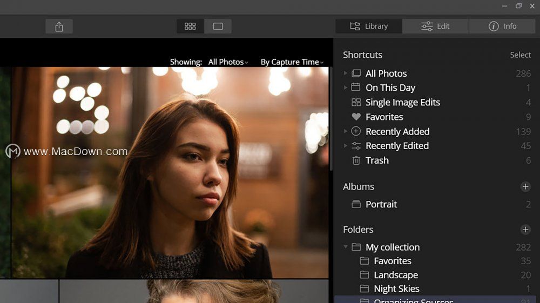The height and width of the screenshot is (303, 540).
Task: Select the portrait photo of woman with bokeh lights
Action: coord(170,172)
